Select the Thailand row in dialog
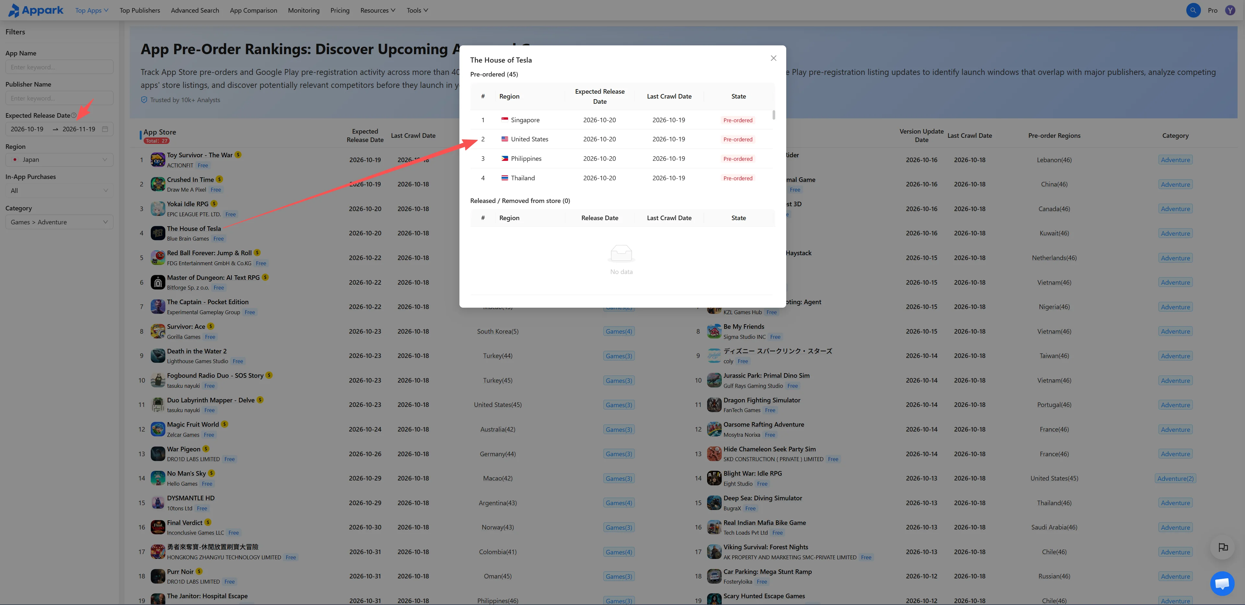The width and height of the screenshot is (1245, 605). (x=622, y=178)
